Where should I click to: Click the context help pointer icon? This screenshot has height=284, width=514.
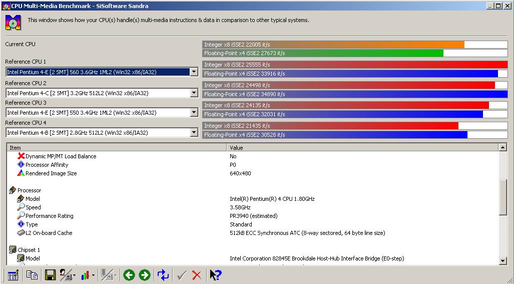coord(215,275)
